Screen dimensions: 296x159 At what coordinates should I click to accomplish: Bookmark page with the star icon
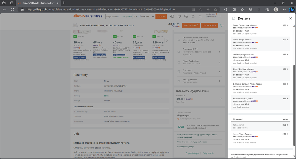[x=216, y=9]
